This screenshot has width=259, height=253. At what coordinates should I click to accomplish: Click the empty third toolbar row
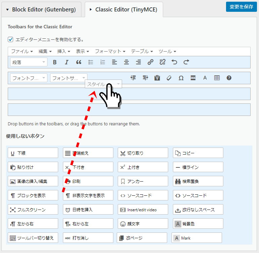tap(129, 94)
